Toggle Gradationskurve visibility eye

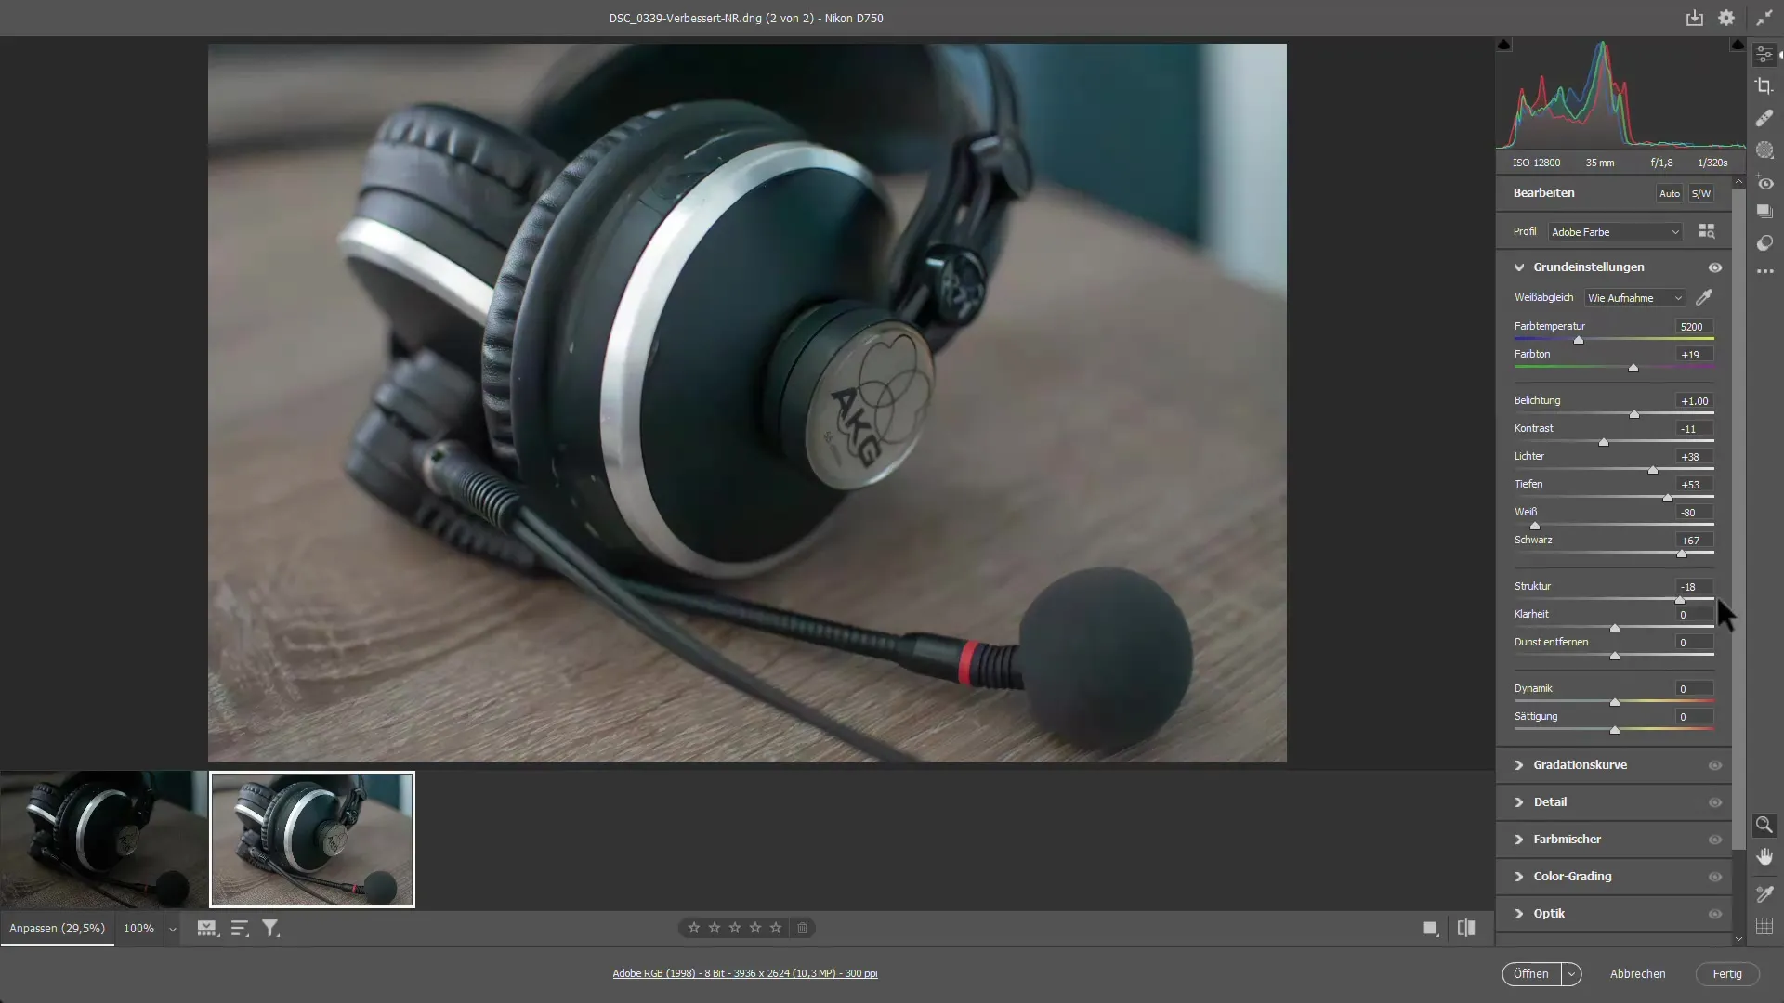1715,765
